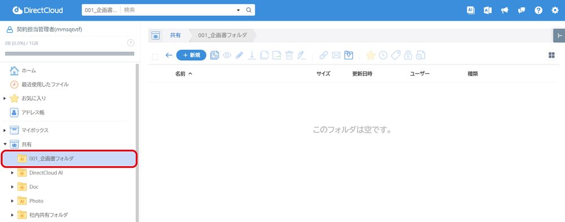Select the 001_企画書フォルダ tree item
565x222 pixels.
click(x=69, y=159)
